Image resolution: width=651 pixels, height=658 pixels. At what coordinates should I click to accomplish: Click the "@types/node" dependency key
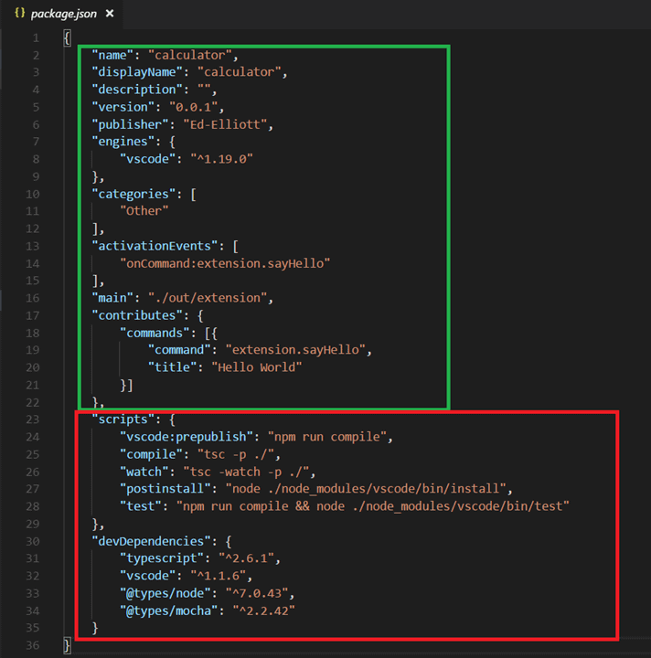[165, 593]
